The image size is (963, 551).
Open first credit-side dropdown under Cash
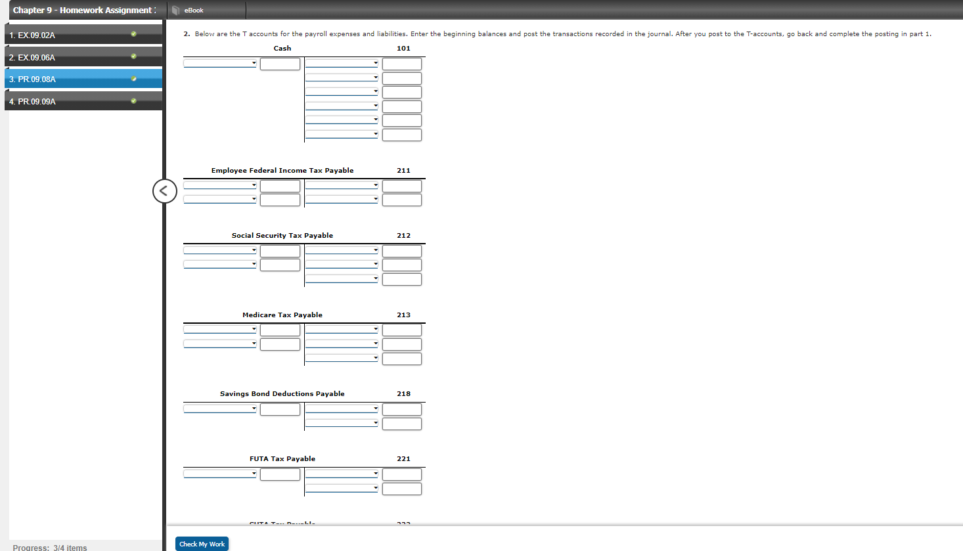342,64
